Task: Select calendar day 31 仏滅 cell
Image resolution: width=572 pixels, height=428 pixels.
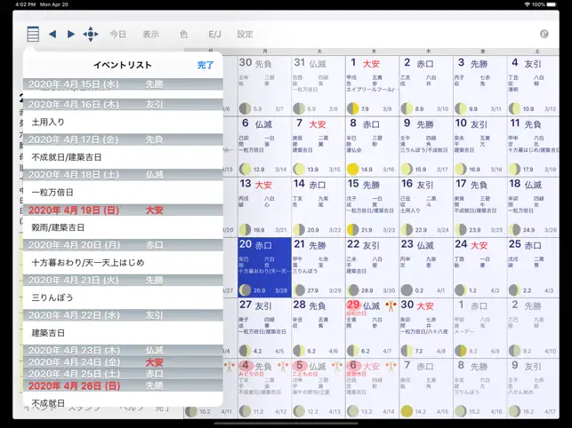Action: (318, 86)
